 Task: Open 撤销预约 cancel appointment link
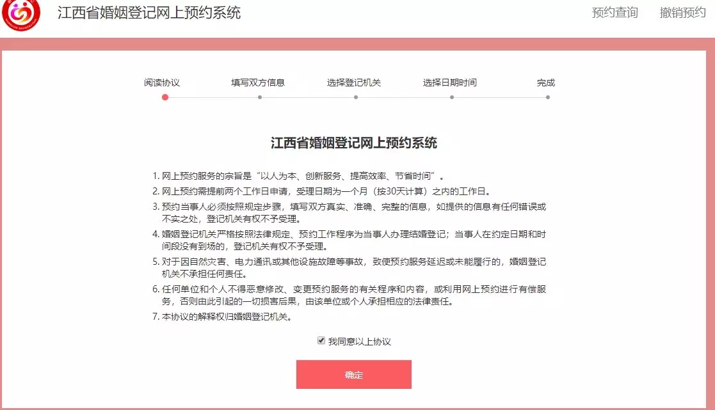[x=682, y=13]
